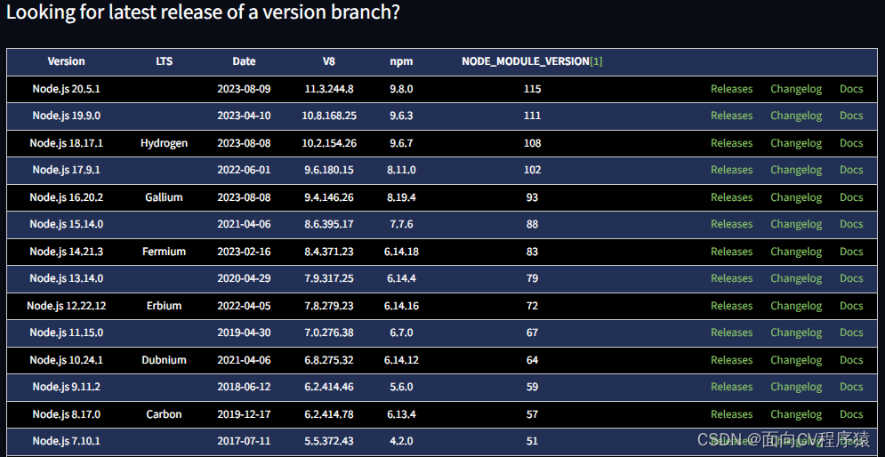Open Docs for Node.js 18.17.1

[851, 143]
